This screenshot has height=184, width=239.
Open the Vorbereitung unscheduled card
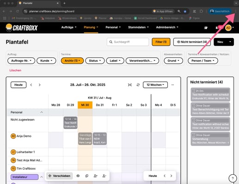click(x=210, y=139)
